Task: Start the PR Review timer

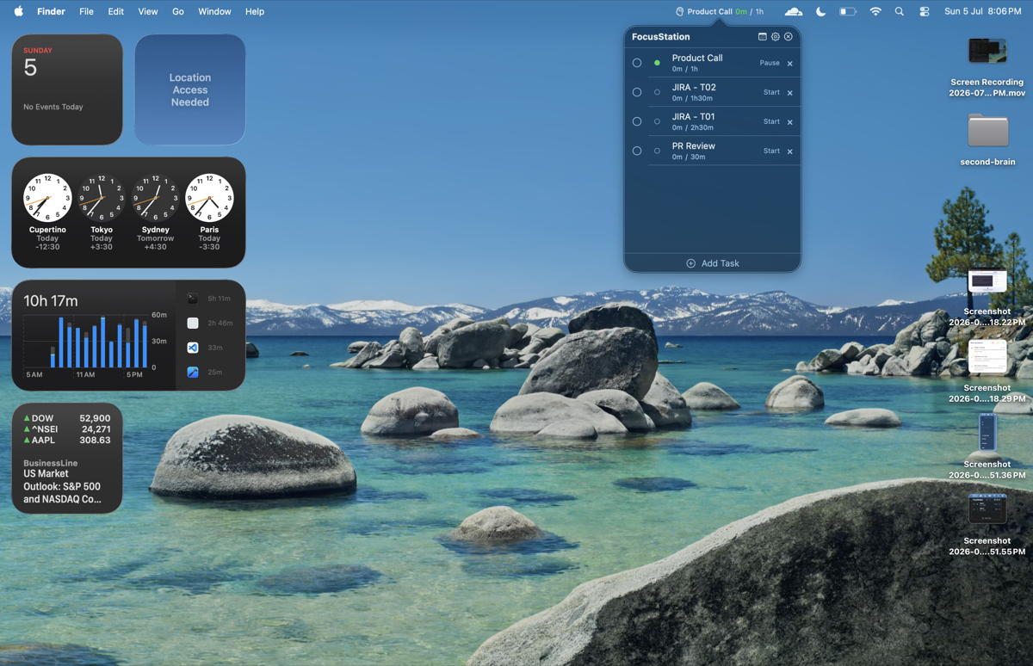Action: [x=771, y=151]
